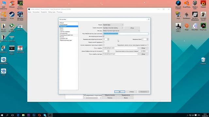Image resolution: width=209 pixels, height=117 pixels.
Task: Select Горячие клавиши in the settings list
Action: tap(69, 32)
